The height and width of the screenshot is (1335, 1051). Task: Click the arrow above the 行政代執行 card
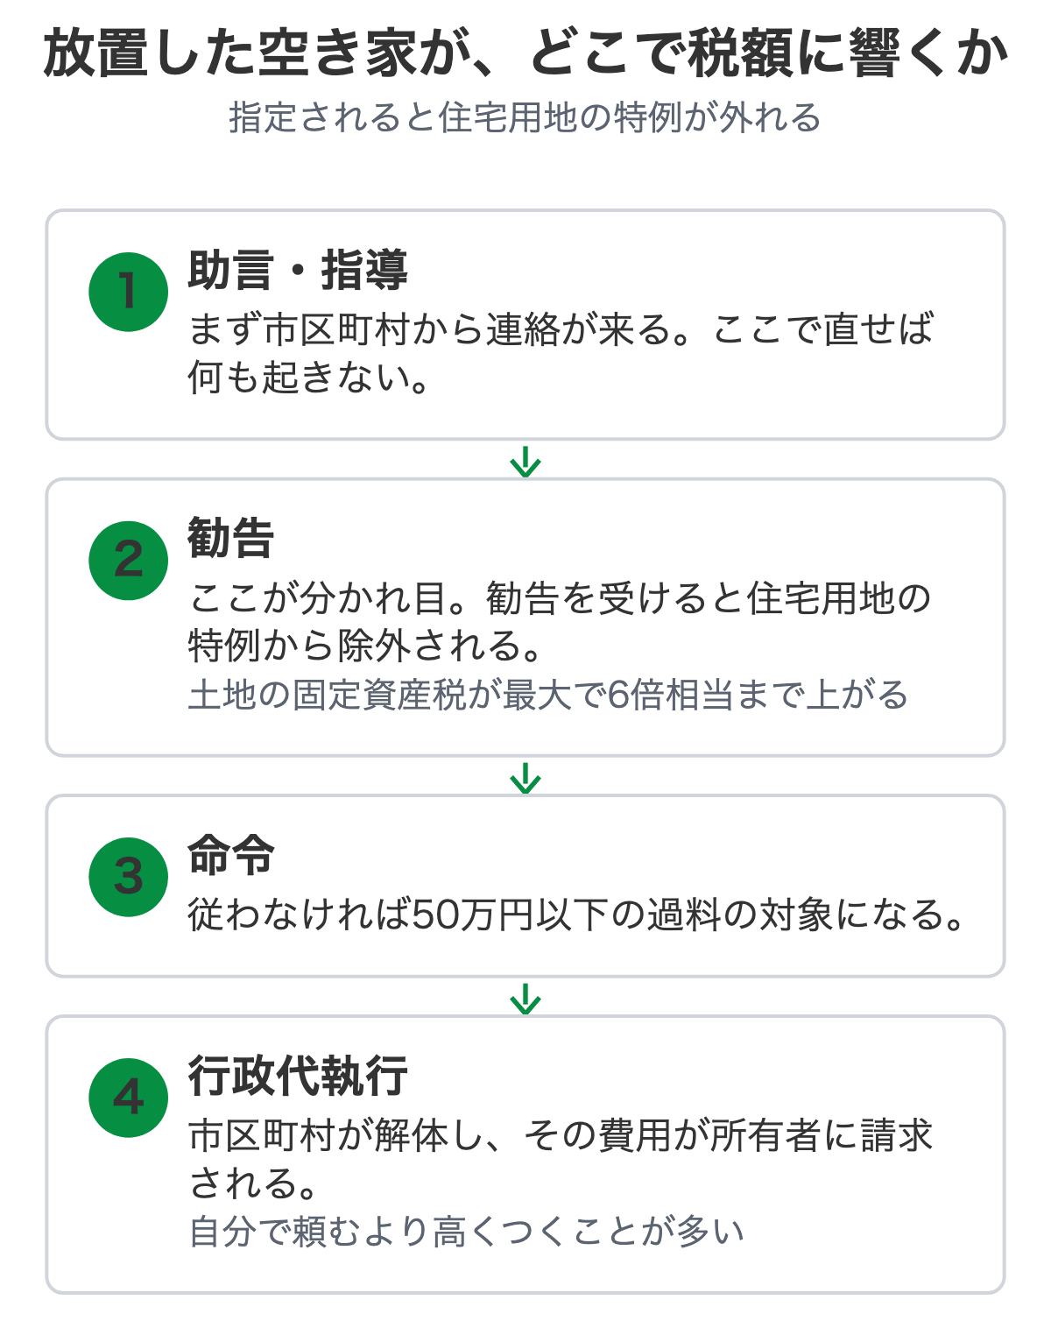tap(525, 999)
